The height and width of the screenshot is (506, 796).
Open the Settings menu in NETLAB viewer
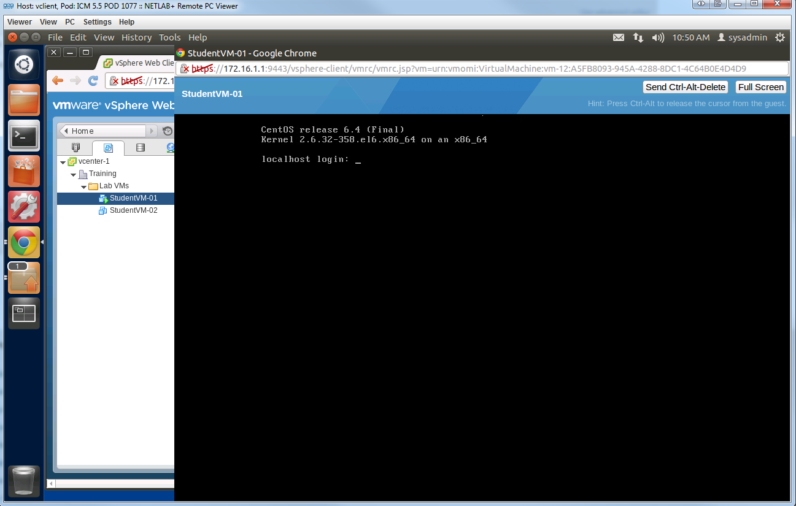point(98,22)
